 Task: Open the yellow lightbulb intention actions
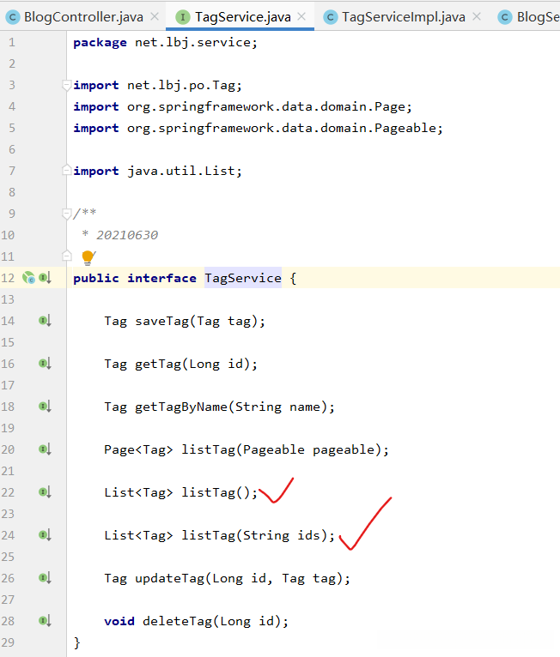click(88, 257)
